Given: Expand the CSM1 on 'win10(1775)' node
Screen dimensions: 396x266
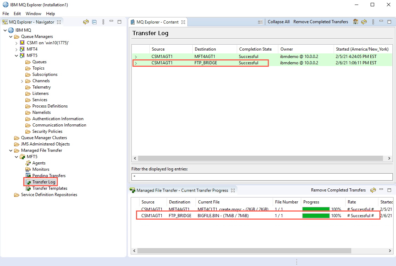Looking at the screenshot, I should [17, 43].
